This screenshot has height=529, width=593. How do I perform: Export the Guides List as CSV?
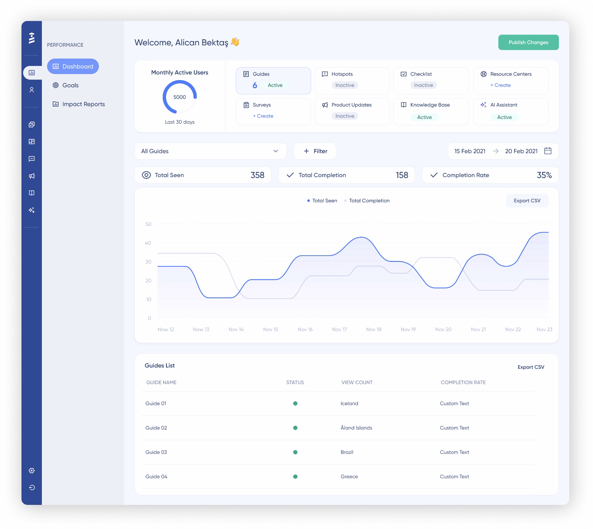pos(531,367)
